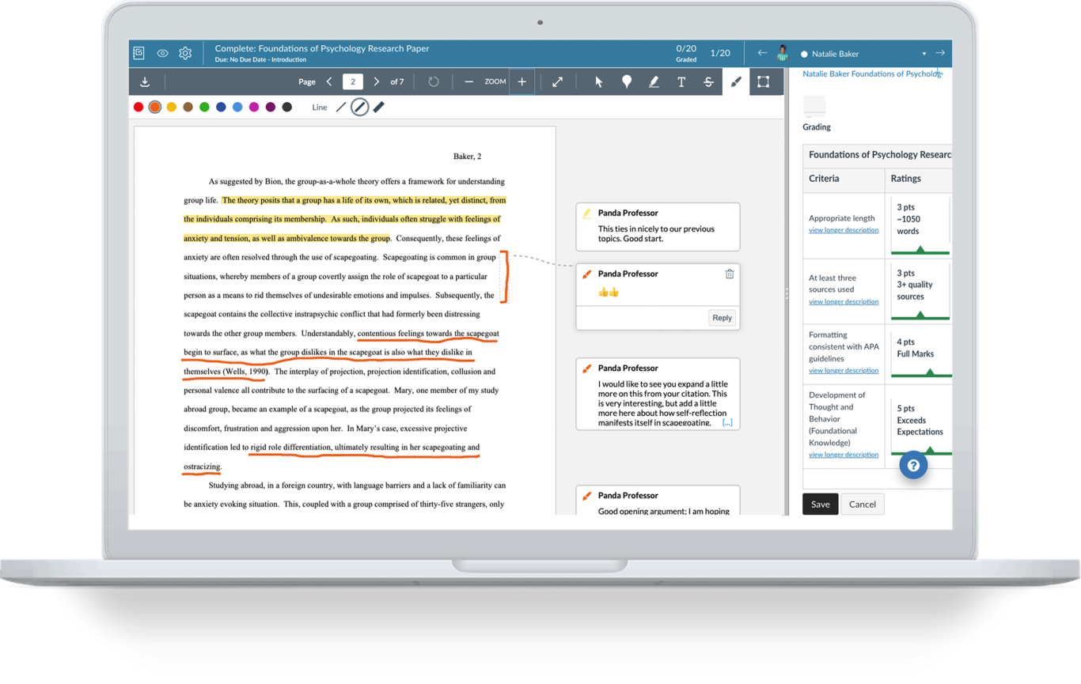Select the strikeout annotation tool
The width and height of the screenshot is (1081, 684).
[708, 81]
